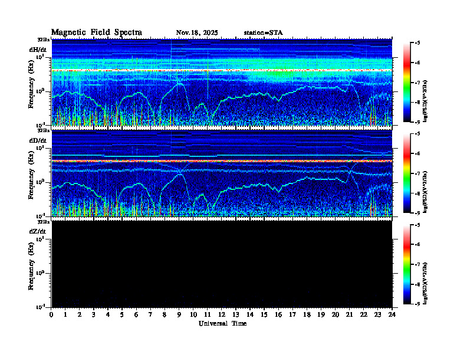The width and height of the screenshot is (467, 361).
Task: Click "-7" on the dD/dt color bar scale
Action: click(x=417, y=173)
